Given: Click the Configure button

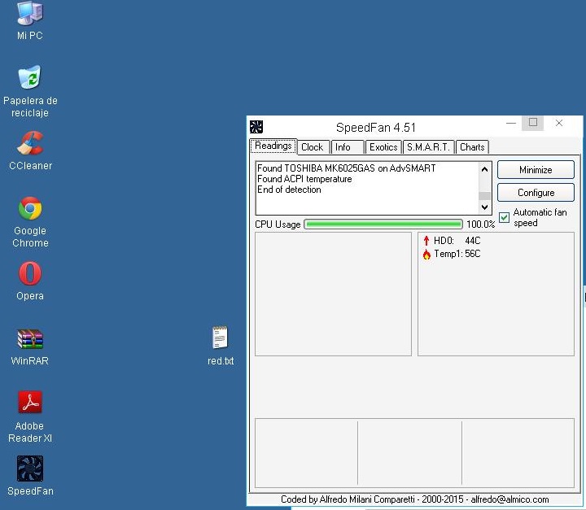Looking at the screenshot, I should (x=536, y=193).
